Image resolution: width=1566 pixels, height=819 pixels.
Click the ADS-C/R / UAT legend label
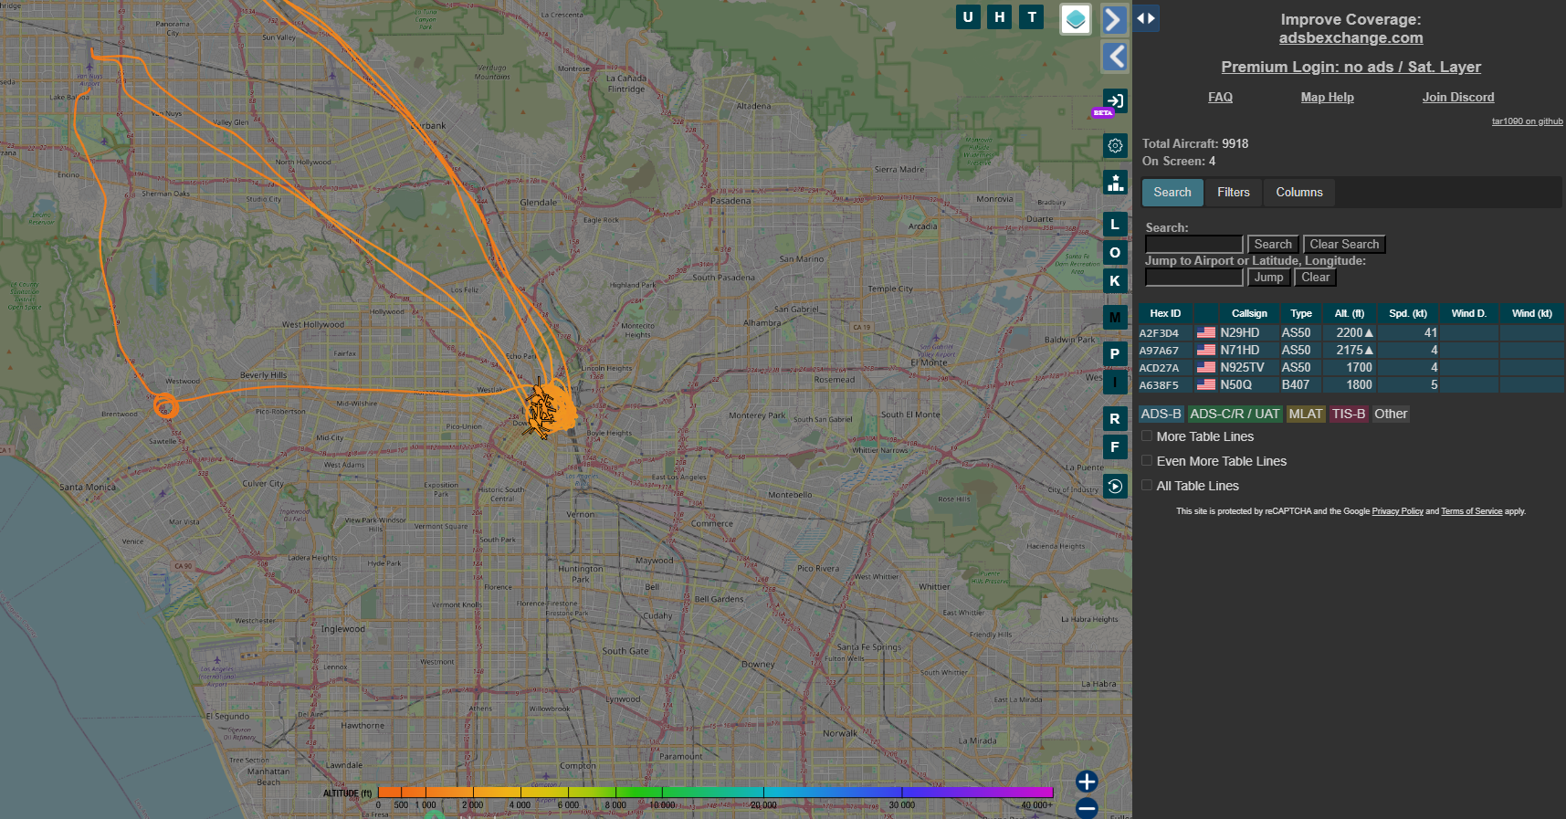point(1235,414)
